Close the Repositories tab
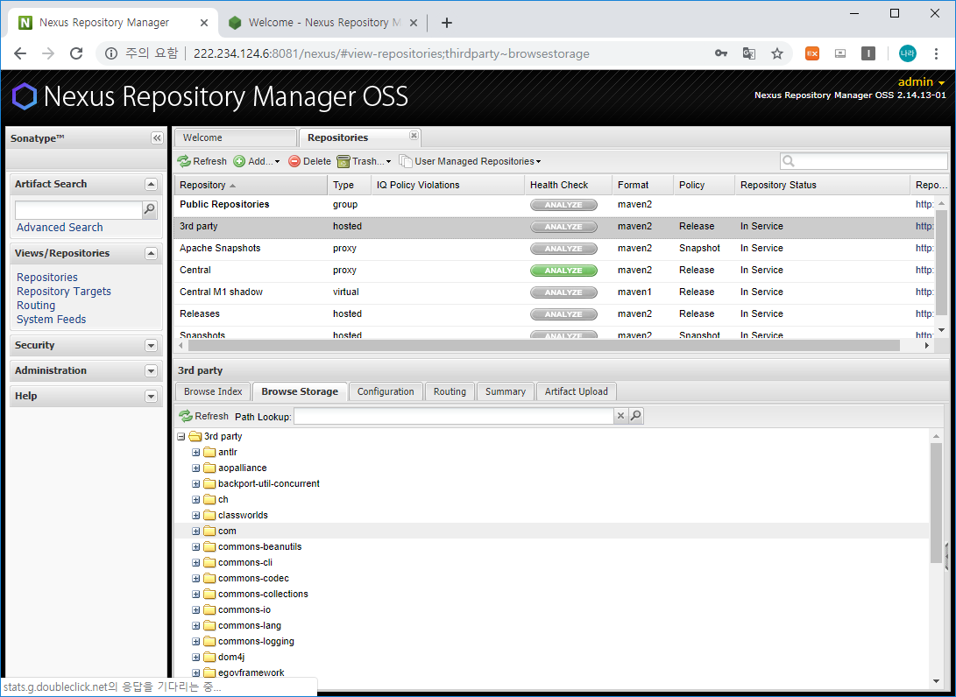Viewport: 956px width, 697px height. 414,135
